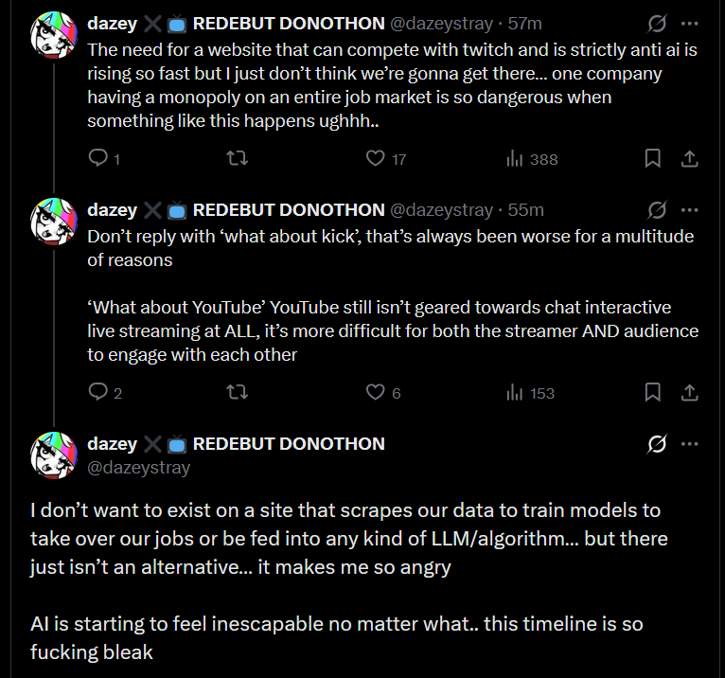Bookmark the first tweet in thread
Viewport: 725px width, 678px height.
(652, 159)
